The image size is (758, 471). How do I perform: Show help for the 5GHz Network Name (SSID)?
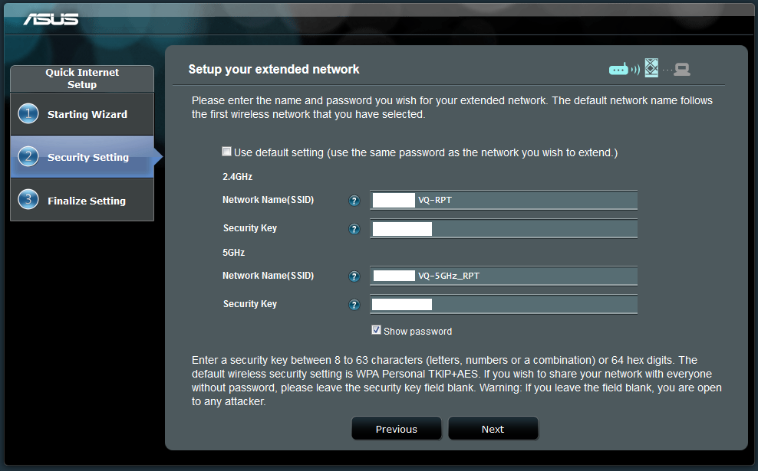pos(354,276)
